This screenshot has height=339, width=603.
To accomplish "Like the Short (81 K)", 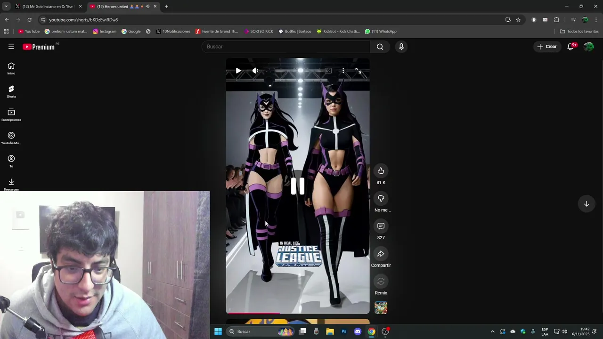I will [381, 171].
